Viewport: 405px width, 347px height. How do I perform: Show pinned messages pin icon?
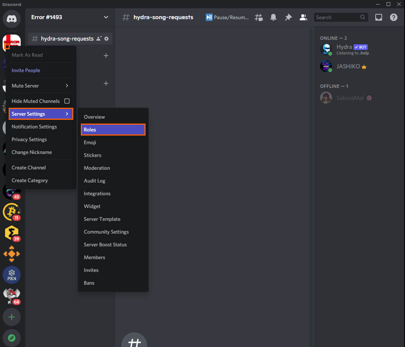(x=288, y=17)
